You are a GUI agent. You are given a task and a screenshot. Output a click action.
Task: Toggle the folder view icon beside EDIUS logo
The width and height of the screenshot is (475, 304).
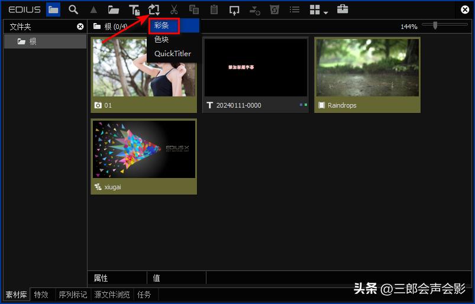[53, 9]
